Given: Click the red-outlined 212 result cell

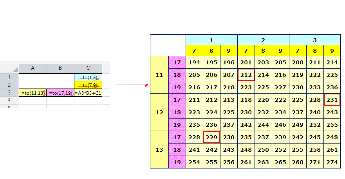Looking at the screenshot, I should point(246,75).
